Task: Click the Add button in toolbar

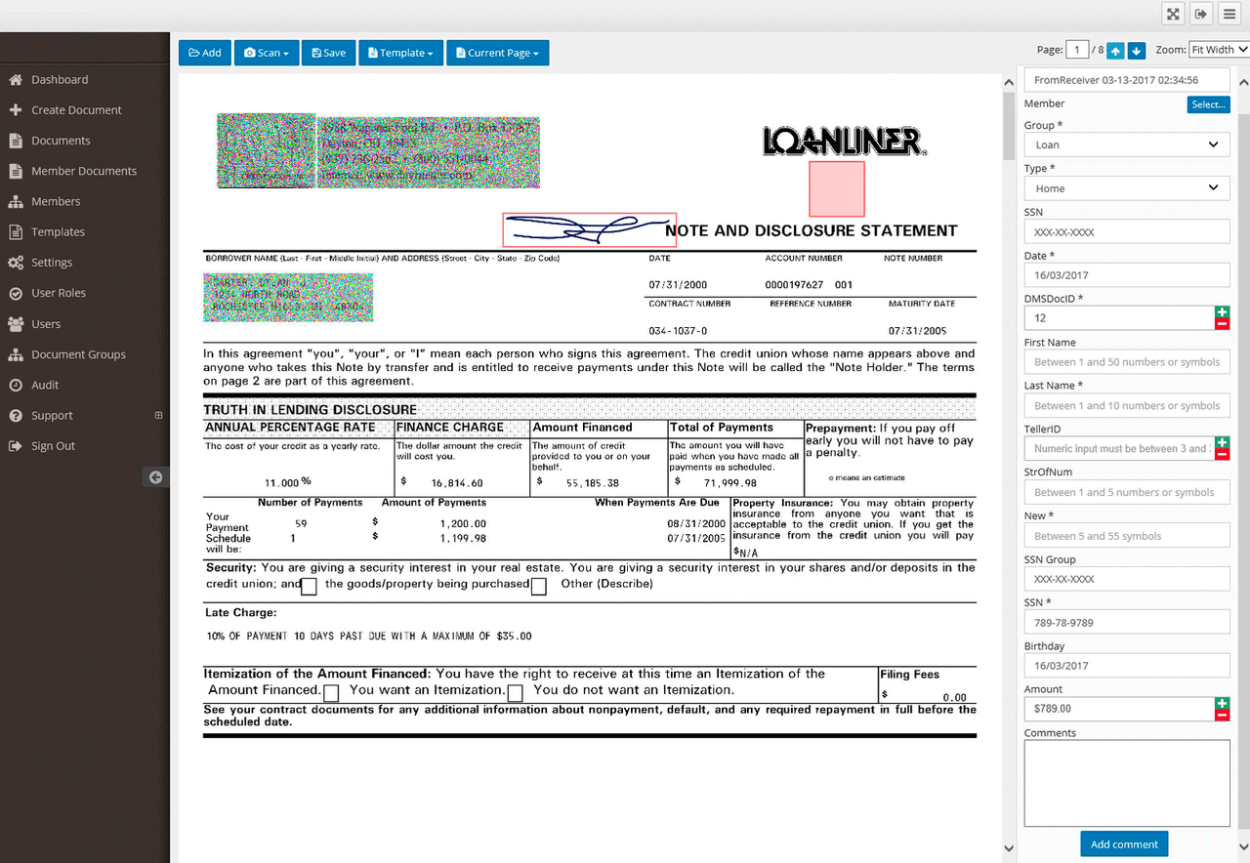Action: point(204,53)
